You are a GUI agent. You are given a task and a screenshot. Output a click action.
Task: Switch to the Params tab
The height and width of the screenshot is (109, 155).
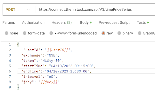9,22
